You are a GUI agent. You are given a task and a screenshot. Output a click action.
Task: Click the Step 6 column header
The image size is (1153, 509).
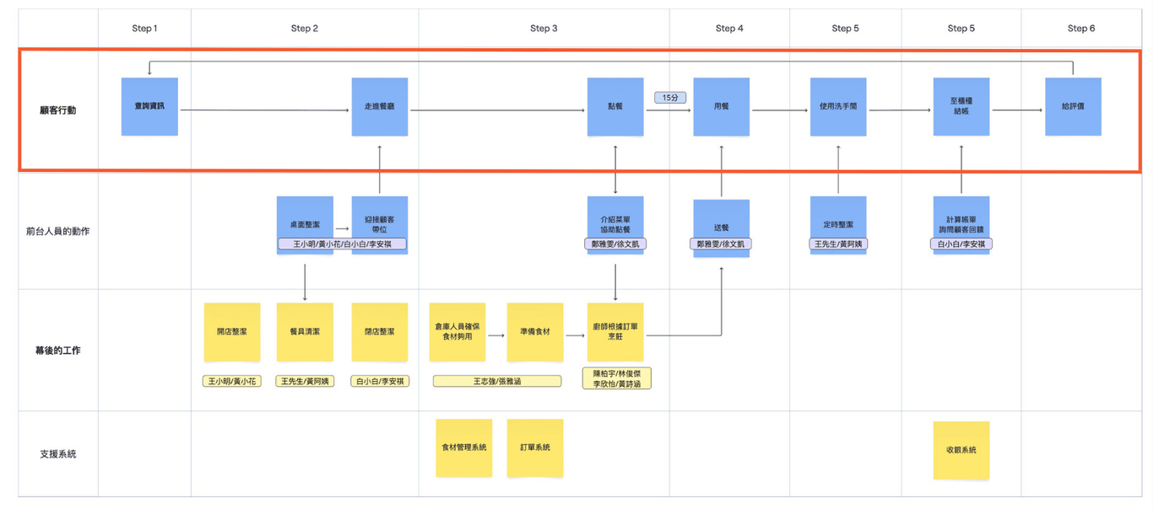click(x=1081, y=29)
